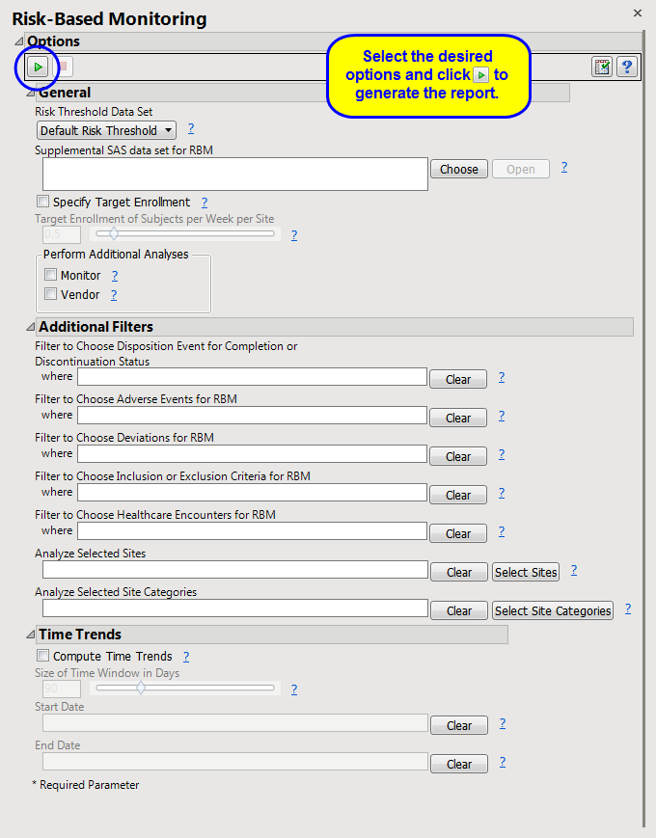
Task: Click the Healthcare Encounters where field
Action: [x=253, y=530]
